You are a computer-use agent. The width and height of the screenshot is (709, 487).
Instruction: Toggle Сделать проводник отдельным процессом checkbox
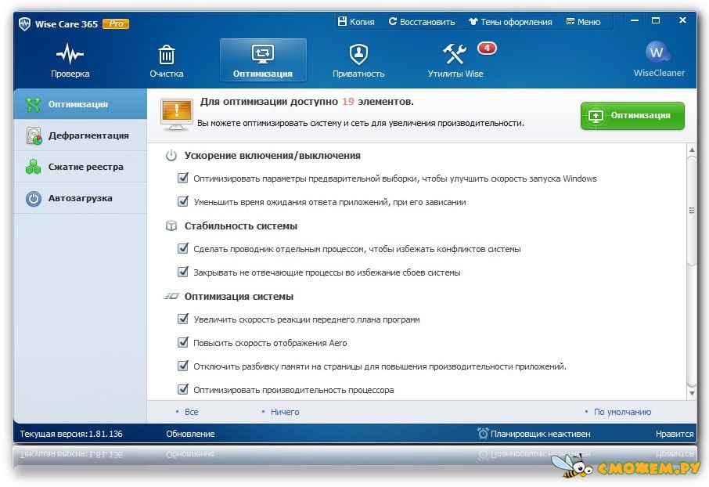point(182,248)
